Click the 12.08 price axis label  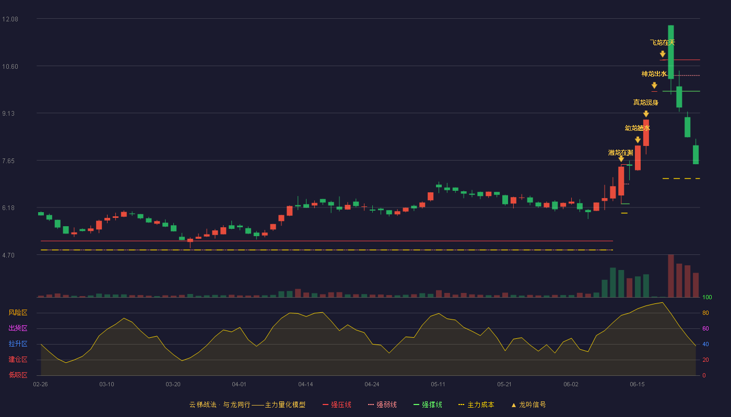[x=10, y=19]
